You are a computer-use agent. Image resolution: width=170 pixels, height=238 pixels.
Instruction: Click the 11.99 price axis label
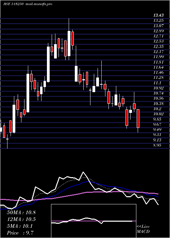coord(158,57)
